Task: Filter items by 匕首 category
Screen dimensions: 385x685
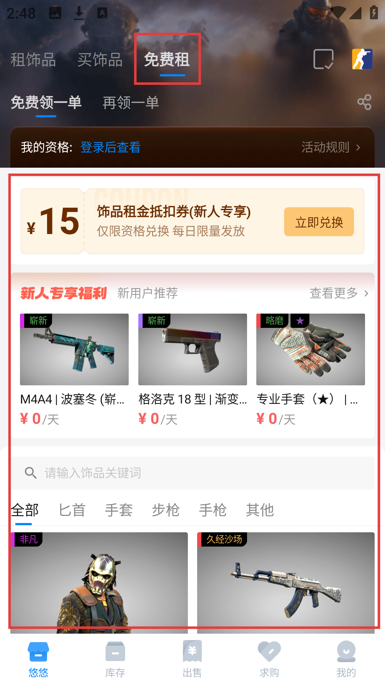Action: [x=72, y=510]
